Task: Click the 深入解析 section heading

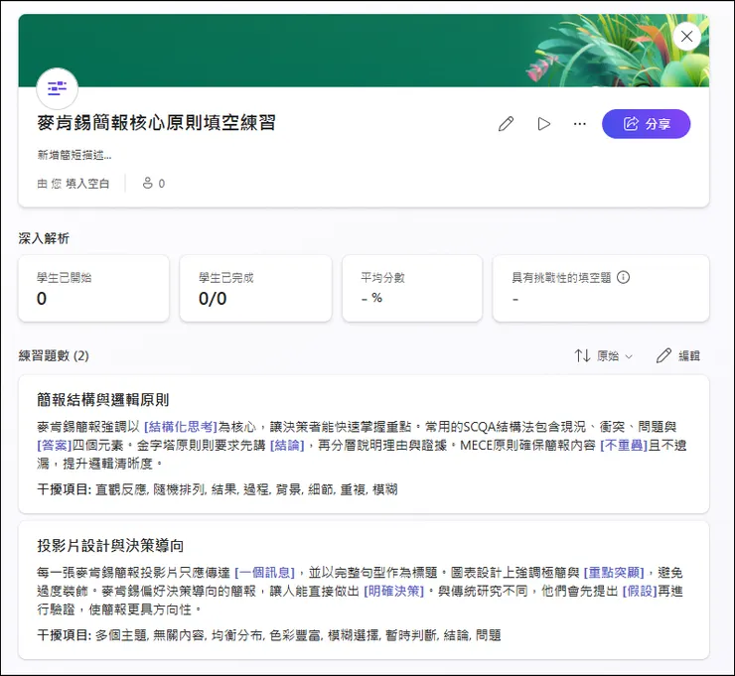Action: (44, 238)
